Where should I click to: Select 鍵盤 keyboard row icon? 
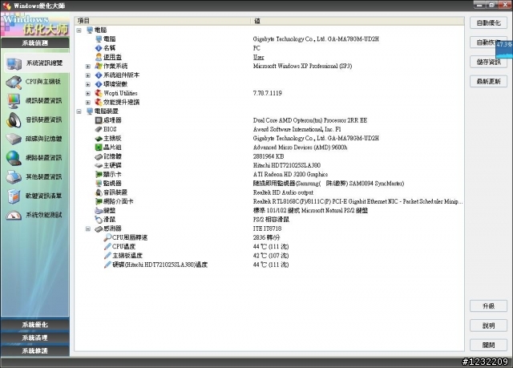tap(99, 211)
